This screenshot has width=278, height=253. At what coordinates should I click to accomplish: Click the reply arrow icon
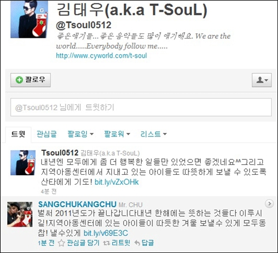pos(137,243)
